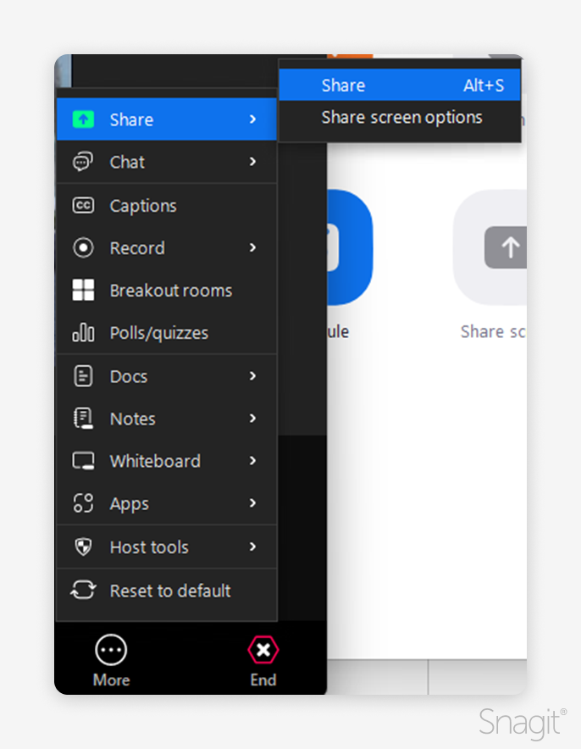Open the More options button
The height and width of the screenshot is (749, 581).
tap(111, 661)
